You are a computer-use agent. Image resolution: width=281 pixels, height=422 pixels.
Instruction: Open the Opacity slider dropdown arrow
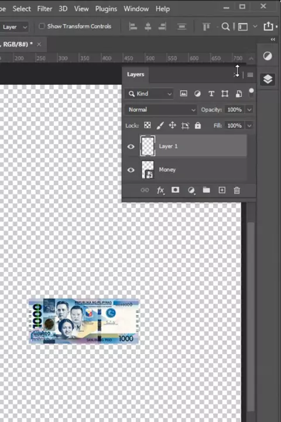[x=249, y=110]
